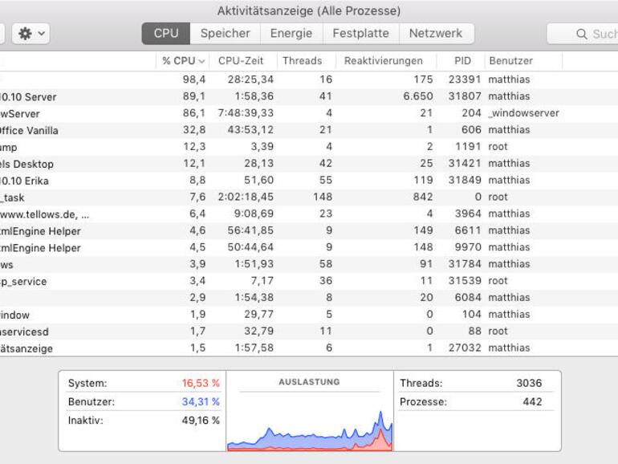Sort by the Benutzer column header

pyautogui.click(x=510, y=61)
